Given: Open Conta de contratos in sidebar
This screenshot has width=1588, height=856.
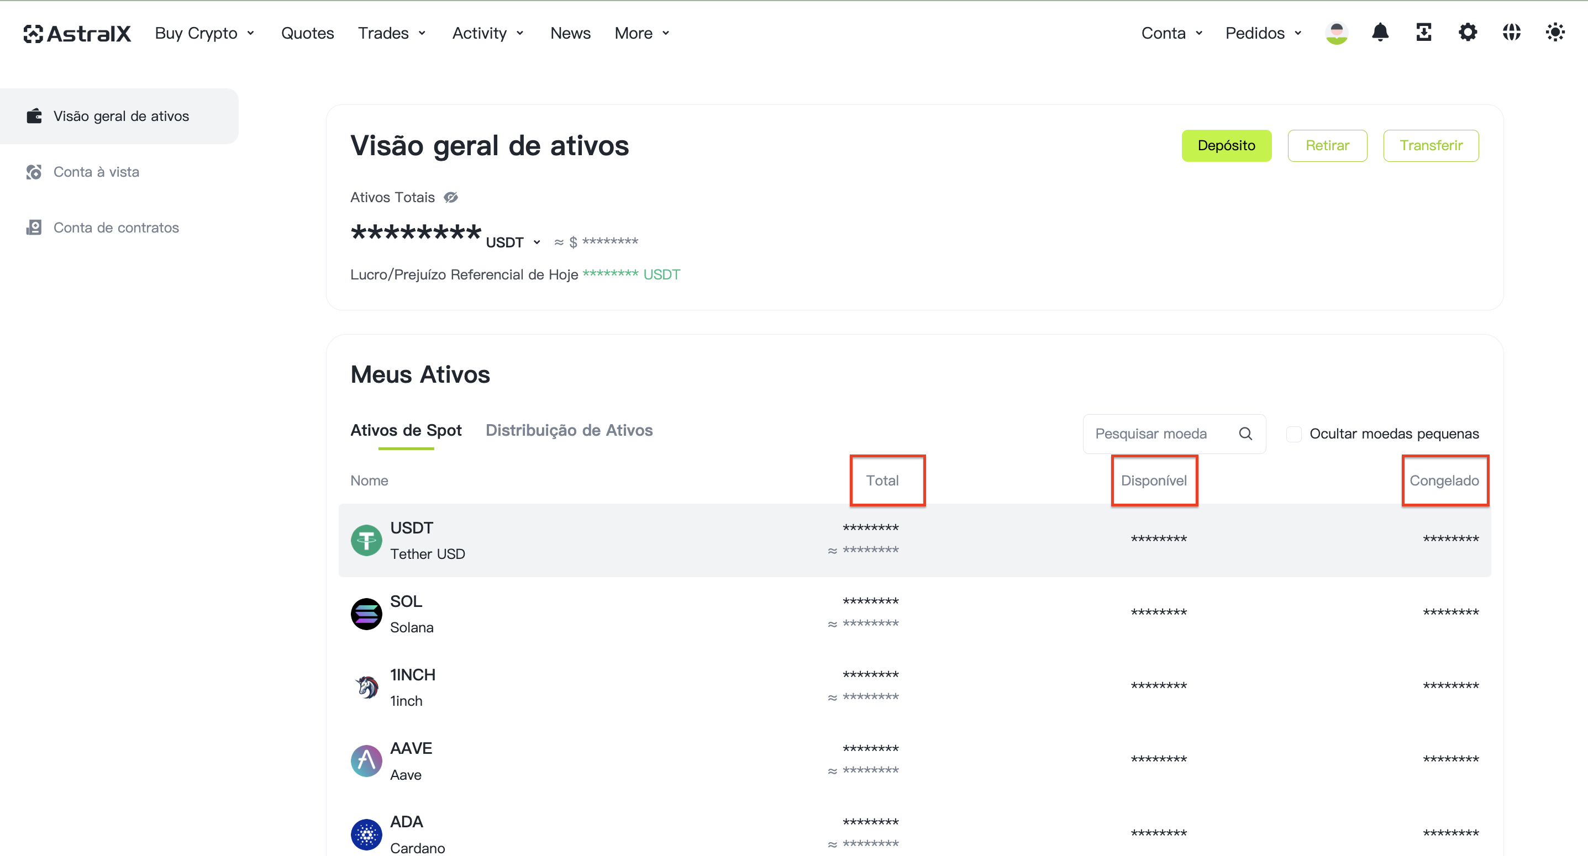Looking at the screenshot, I should click(x=116, y=228).
